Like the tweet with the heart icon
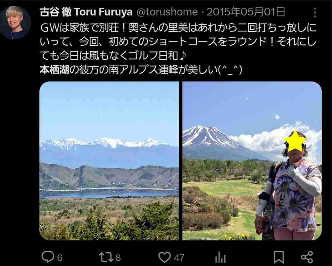Image resolution: width=332 pixels, height=266 pixels. [x=164, y=257]
